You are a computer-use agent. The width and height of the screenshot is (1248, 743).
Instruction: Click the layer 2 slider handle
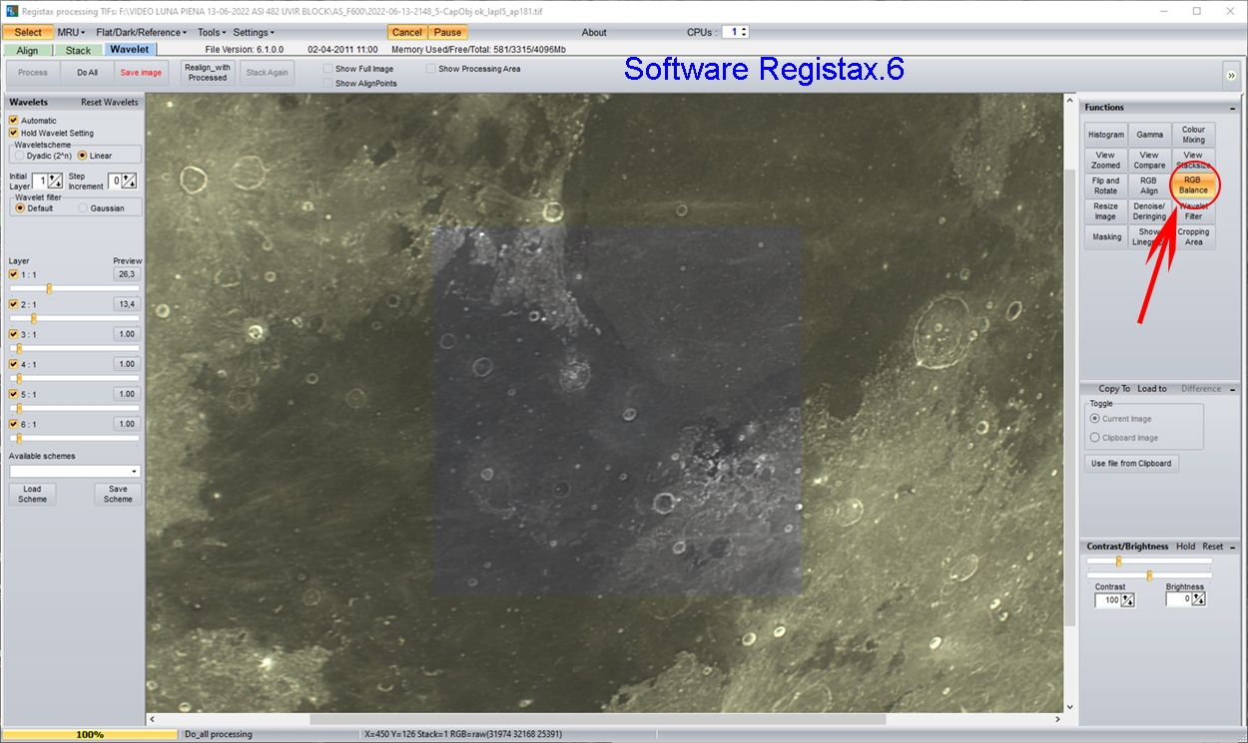pyautogui.click(x=33, y=319)
